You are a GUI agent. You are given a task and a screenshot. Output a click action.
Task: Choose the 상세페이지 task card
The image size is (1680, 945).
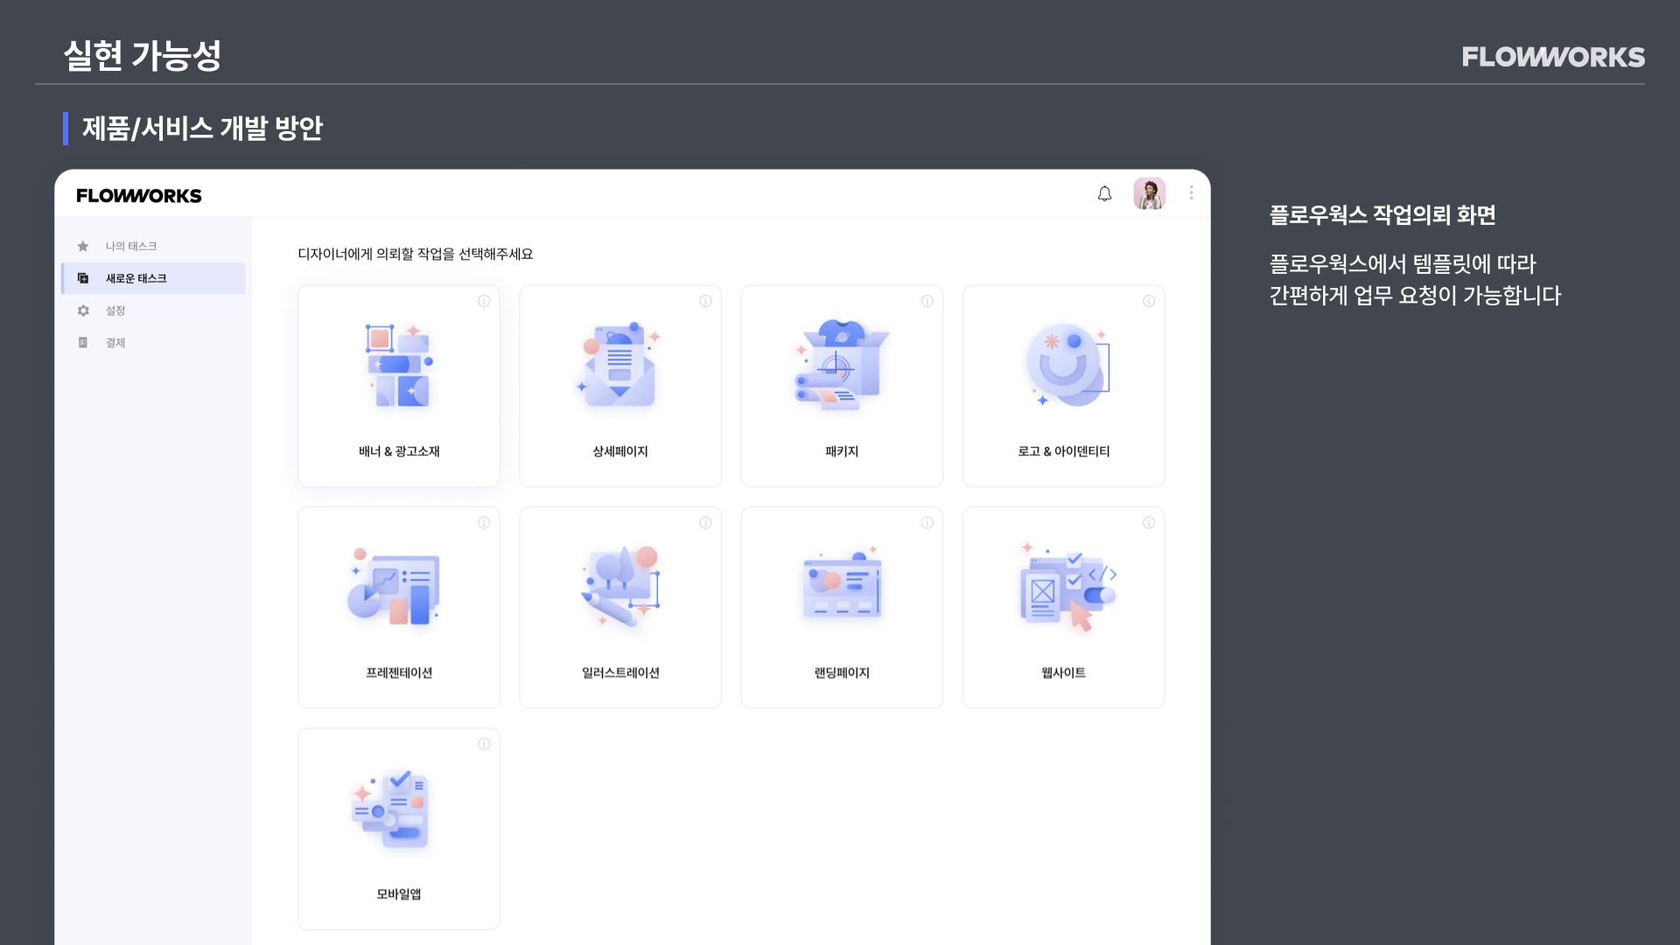(x=620, y=386)
